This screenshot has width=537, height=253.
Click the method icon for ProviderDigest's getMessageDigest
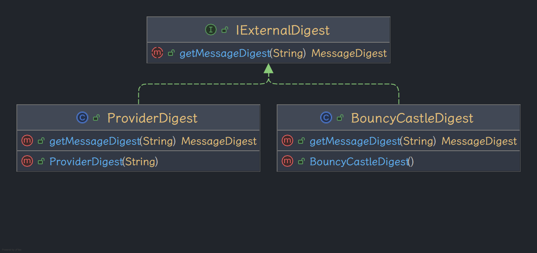(x=27, y=141)
